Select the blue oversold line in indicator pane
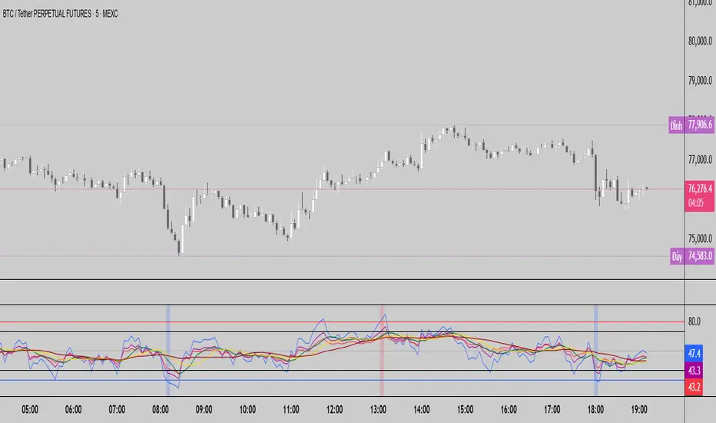This screenshot has width=716, height=423. pos(342,380)
